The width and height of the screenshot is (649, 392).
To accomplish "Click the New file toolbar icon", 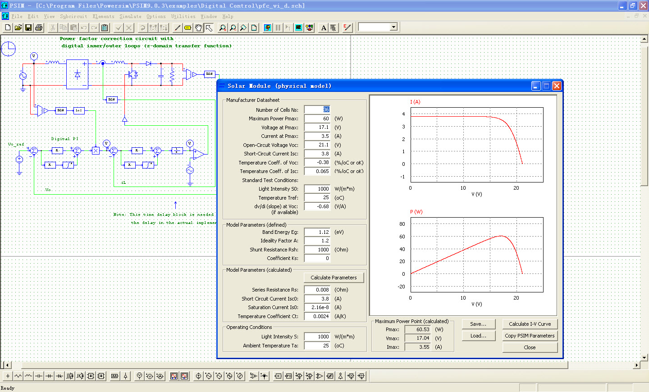I will [8, 27].
